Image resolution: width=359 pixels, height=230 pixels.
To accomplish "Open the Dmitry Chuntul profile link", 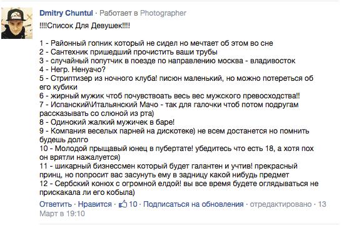I will [x=66, y=13].
